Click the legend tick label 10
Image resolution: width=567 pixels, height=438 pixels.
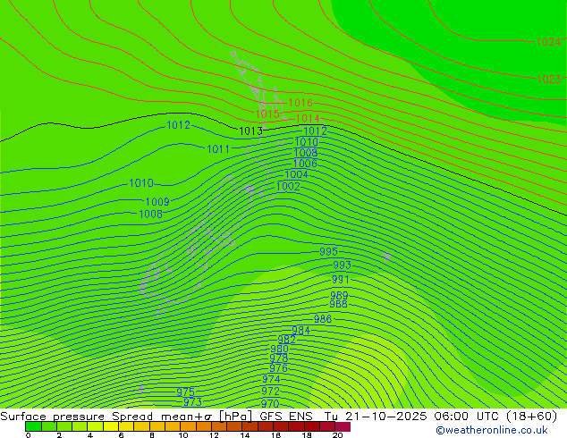(183, 435)
